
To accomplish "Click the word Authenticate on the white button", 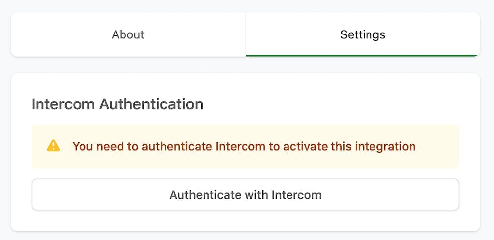I will coord(205,195).
